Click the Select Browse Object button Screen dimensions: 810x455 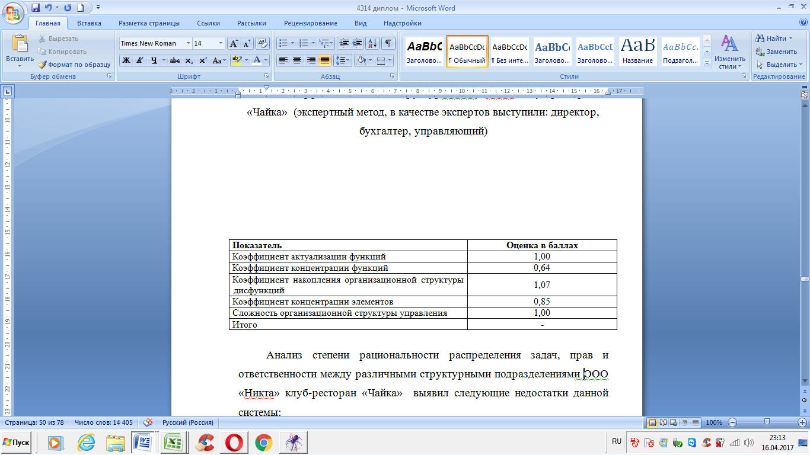click(x=805, y=400)
